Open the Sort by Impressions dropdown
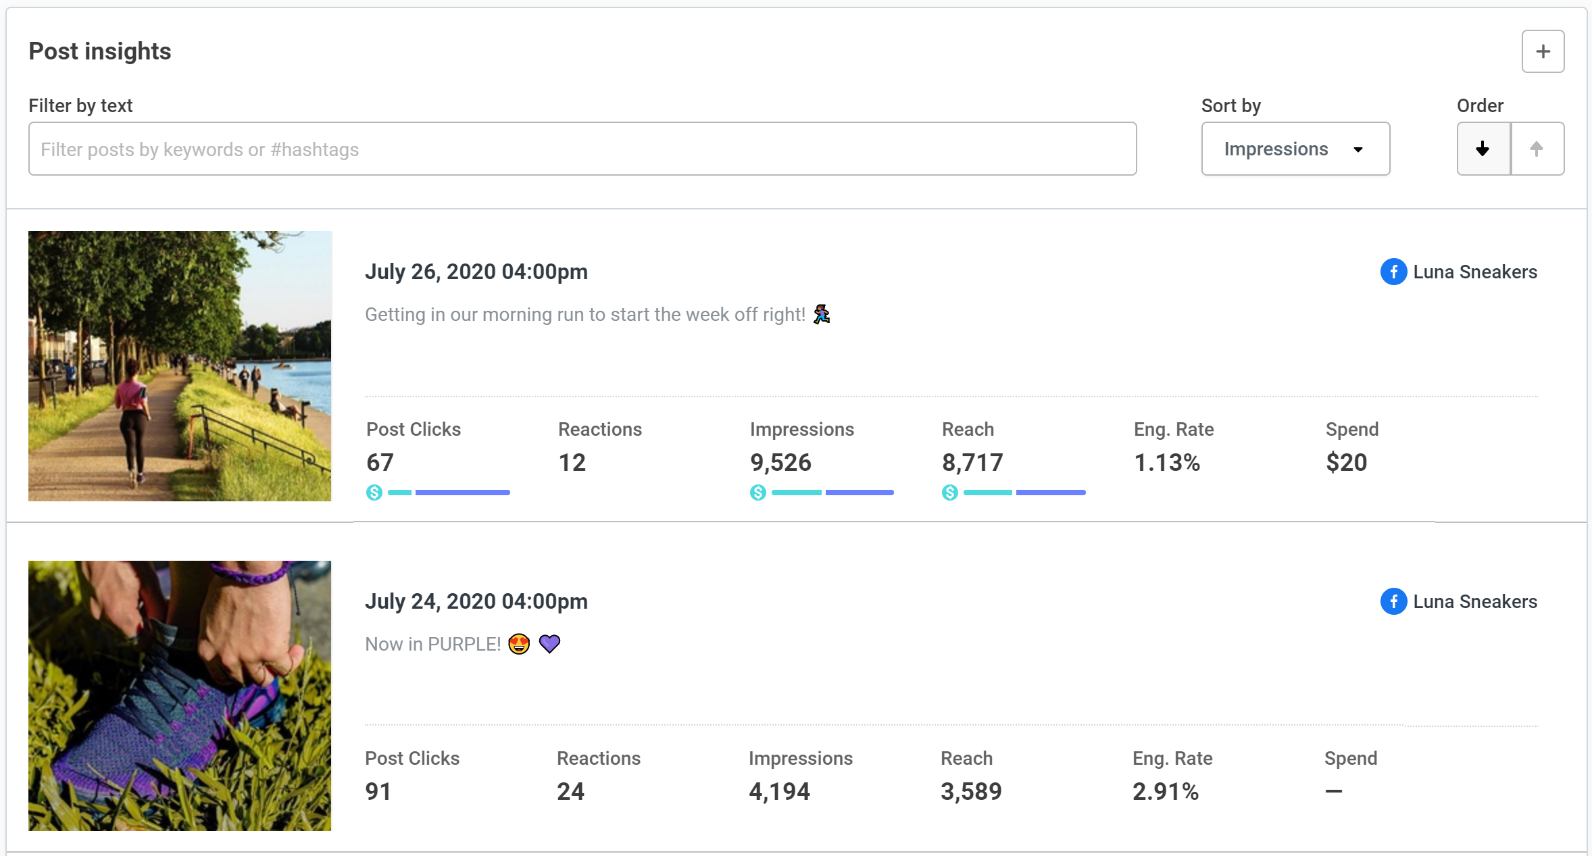The height and width of the screenshot is (856, 1592). click(x=1295, y=149)
